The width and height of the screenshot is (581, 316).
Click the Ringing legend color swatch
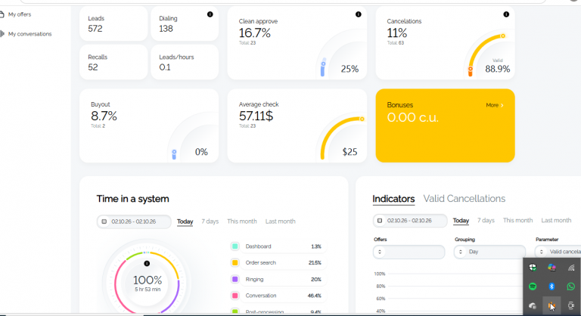235,279
